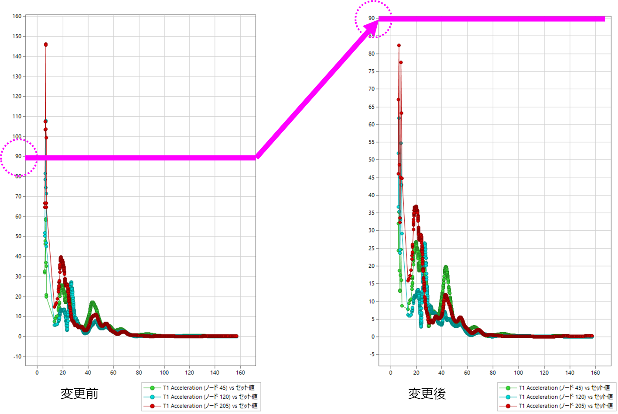Viewport: 618px width, 414px height.
Task: Click the red peak point near 146 on left chart
Action: click(x=46, y=44)
